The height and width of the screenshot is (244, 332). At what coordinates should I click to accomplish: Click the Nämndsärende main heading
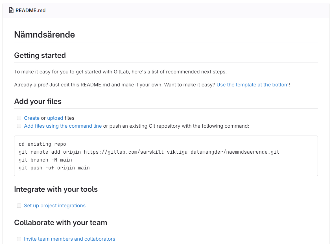[x=44, y=35]
